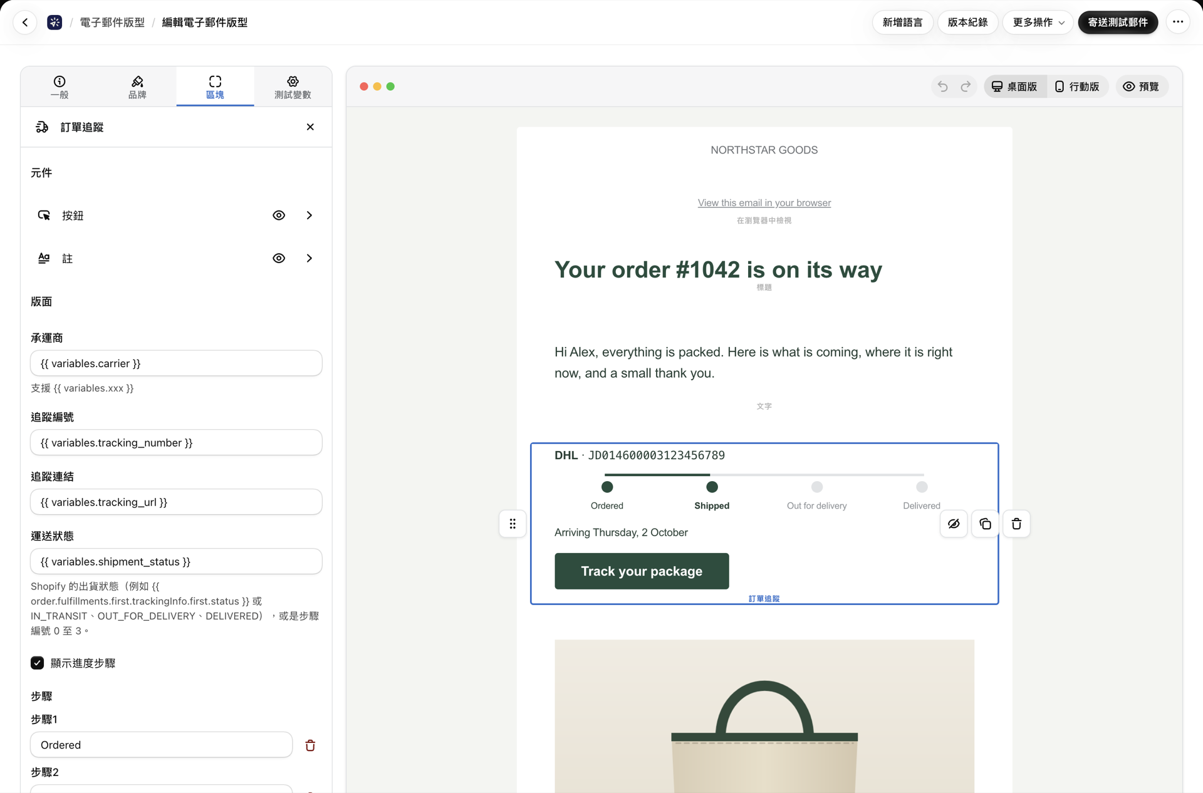This screenshot has width=1203, height=793.
Task: Click the undo arrow icon
Action: (942, 86)
